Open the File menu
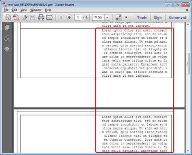This screenshot has height=155, width=192. click(x=6, y=10)
